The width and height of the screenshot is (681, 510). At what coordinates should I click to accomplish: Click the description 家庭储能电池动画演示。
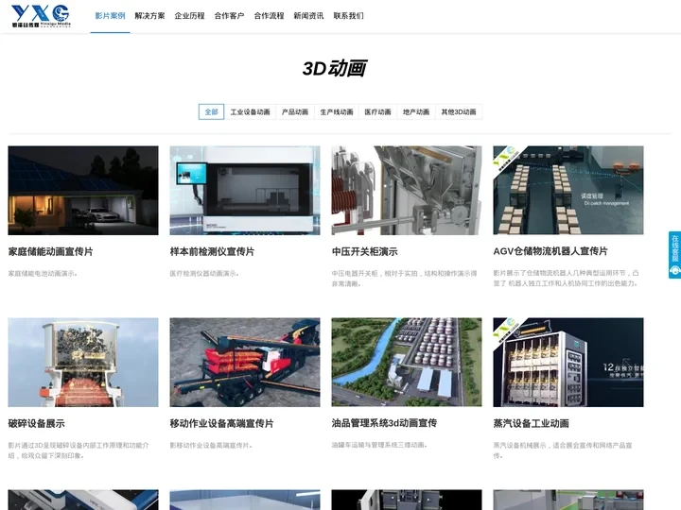click(x=43, y=273)
